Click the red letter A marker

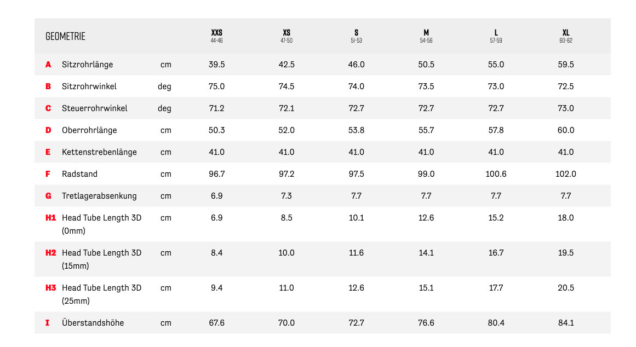click(x=48, y=65)
